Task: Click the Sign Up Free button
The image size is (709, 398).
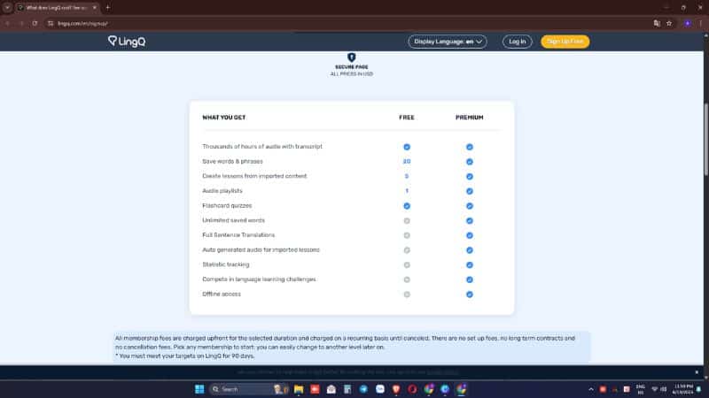Action: [x=565, y=42]
